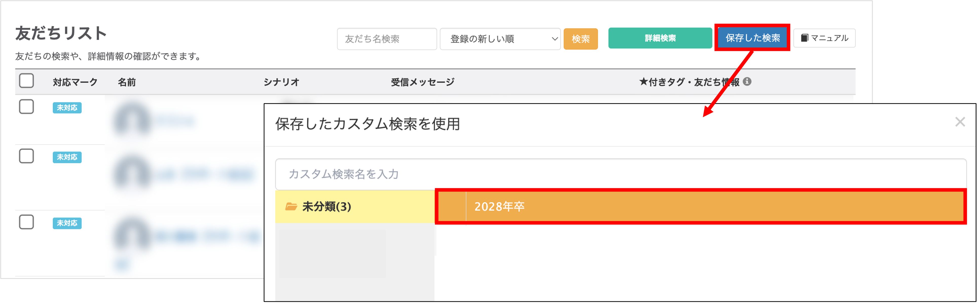Open the 詳細検索 advanced search

point(660,38)
